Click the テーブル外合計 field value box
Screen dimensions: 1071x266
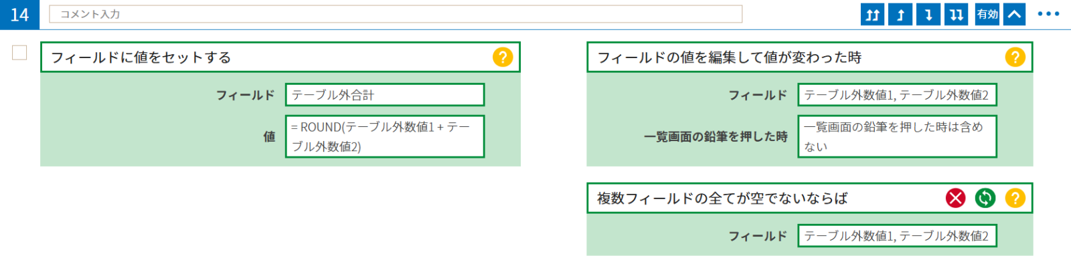tap(385, 95)
